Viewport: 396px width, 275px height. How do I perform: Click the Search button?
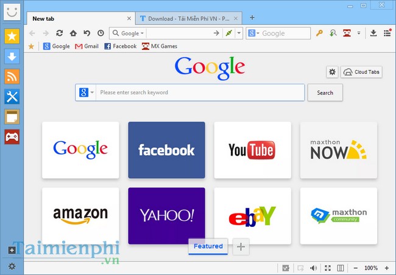(325, 92)
